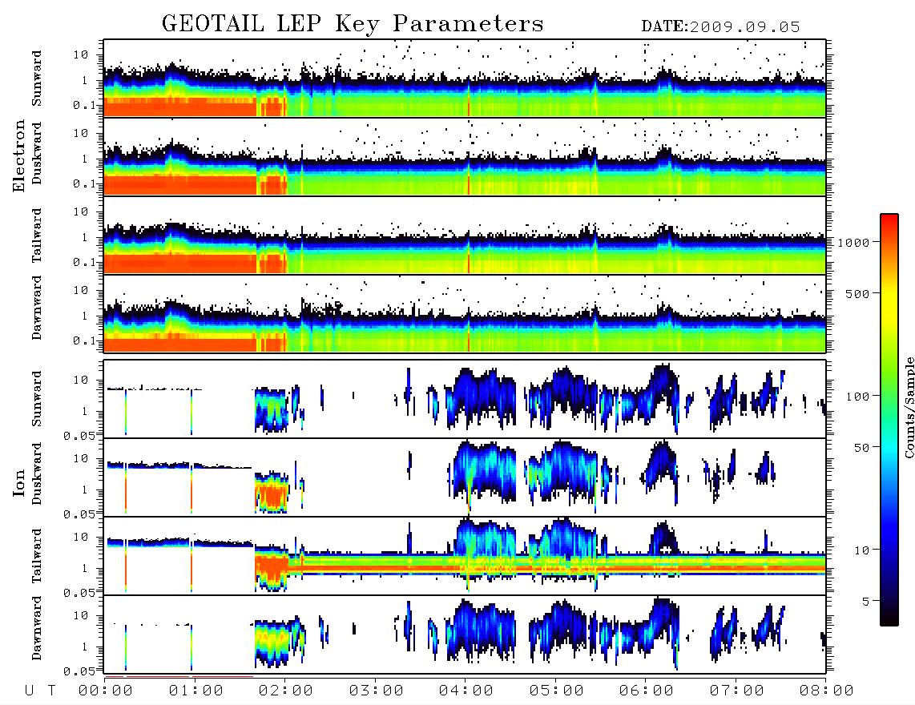Click the "00:00" time tick label
Viewport: 915px width, 705px height.
(106, 691)
